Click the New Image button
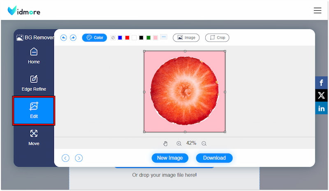Image resolution: width=329 pixels, height=191 pixels. pos(170,158)
